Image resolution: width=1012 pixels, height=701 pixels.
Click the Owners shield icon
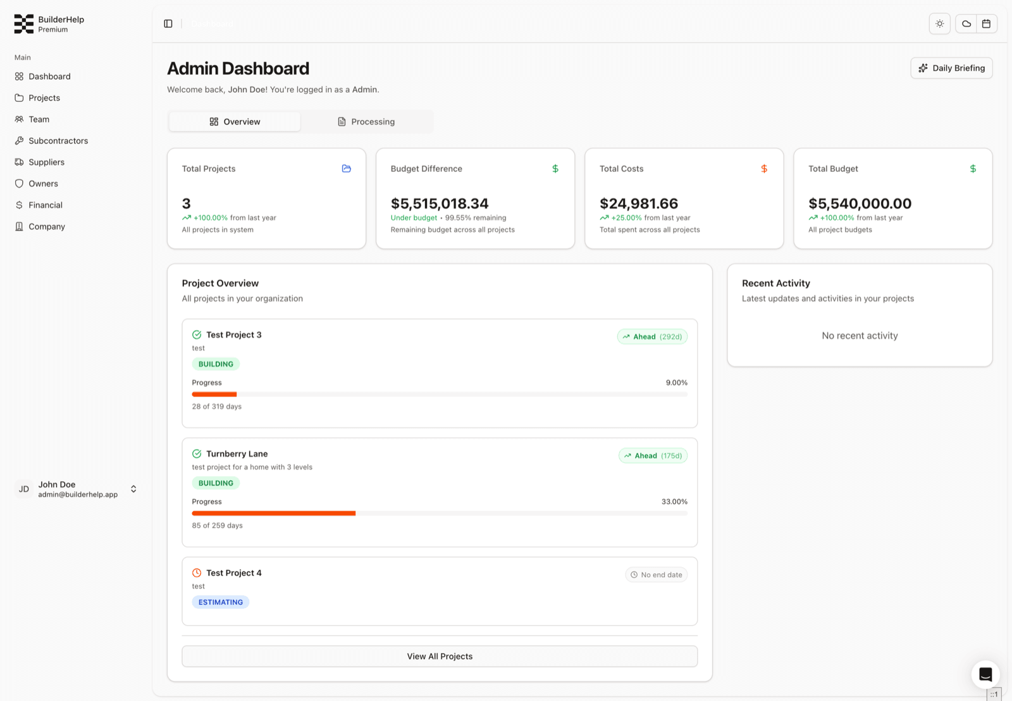click(x=19, y=184)
